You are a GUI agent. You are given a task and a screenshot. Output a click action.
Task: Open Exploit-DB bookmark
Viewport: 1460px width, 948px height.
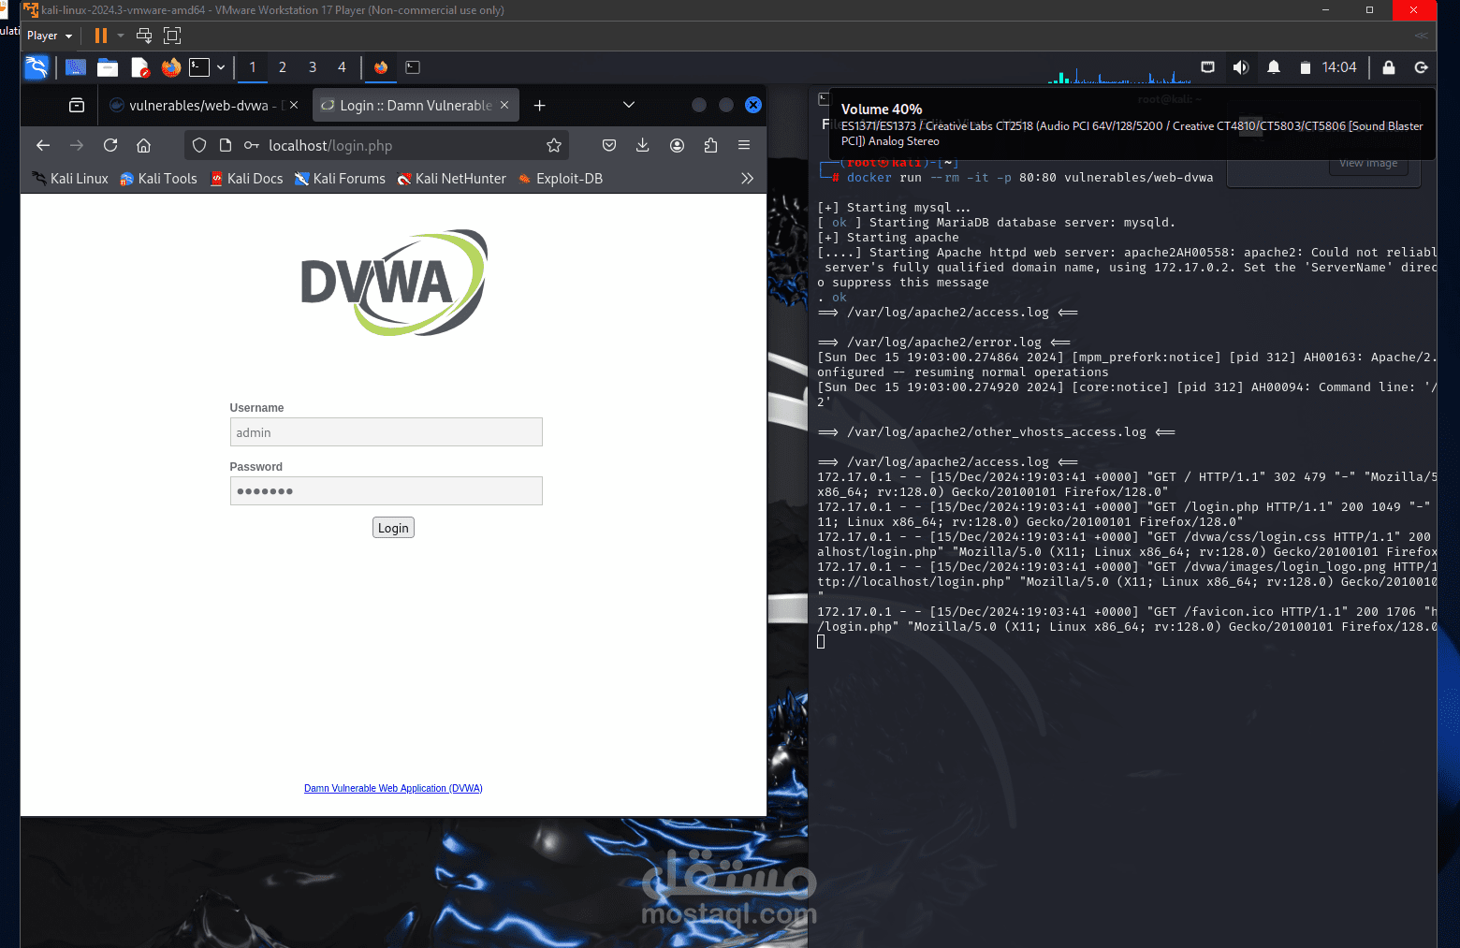coord(560,179)
